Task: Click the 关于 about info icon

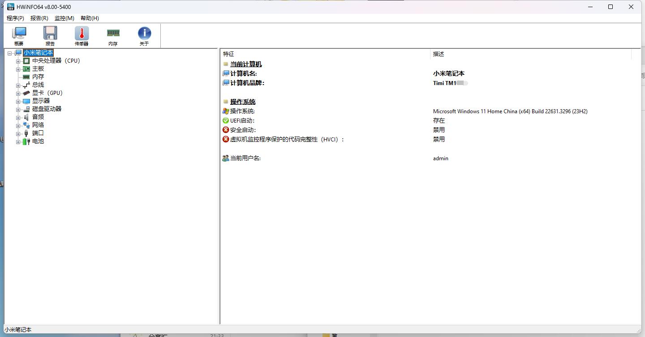Action: coord(144,36)
